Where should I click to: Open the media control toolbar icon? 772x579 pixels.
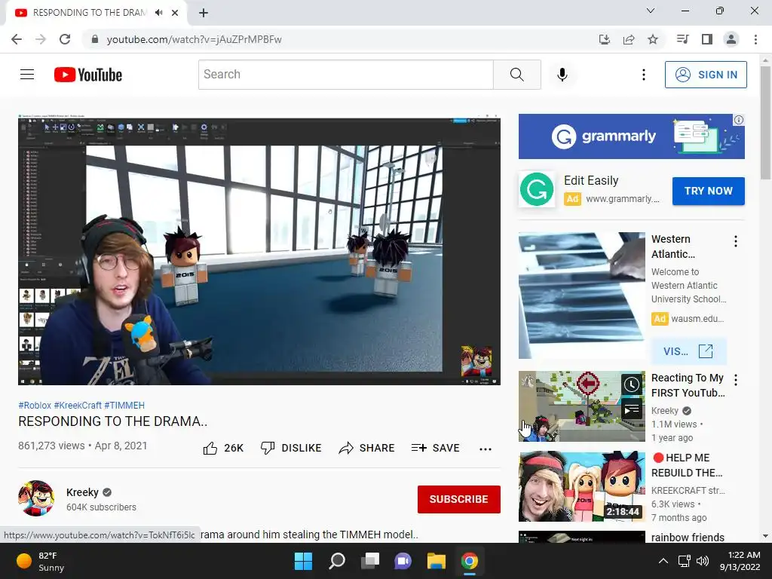[683, 39]
